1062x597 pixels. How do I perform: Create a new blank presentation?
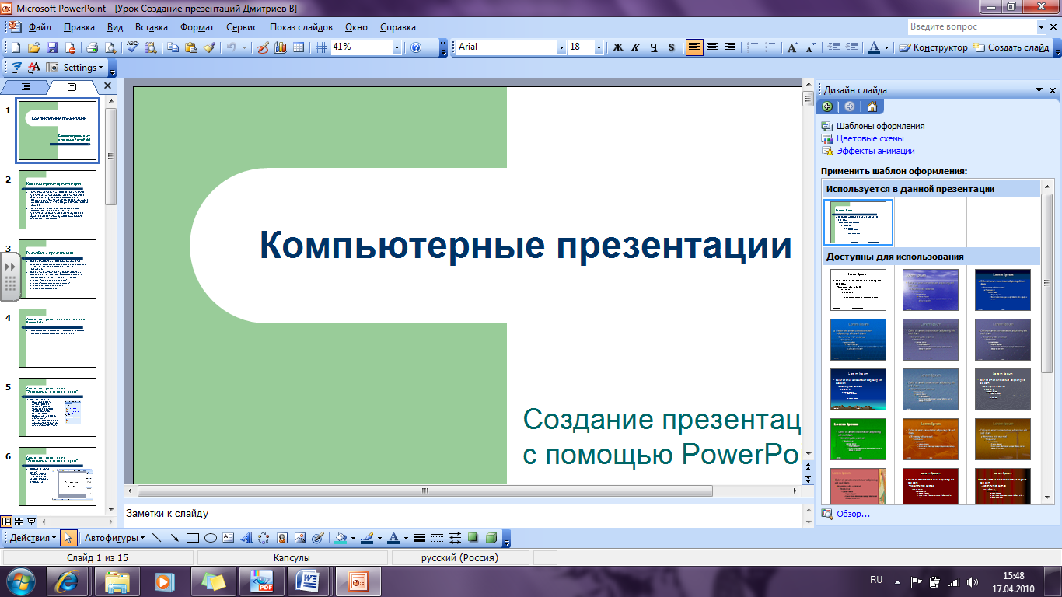point(17,47)
